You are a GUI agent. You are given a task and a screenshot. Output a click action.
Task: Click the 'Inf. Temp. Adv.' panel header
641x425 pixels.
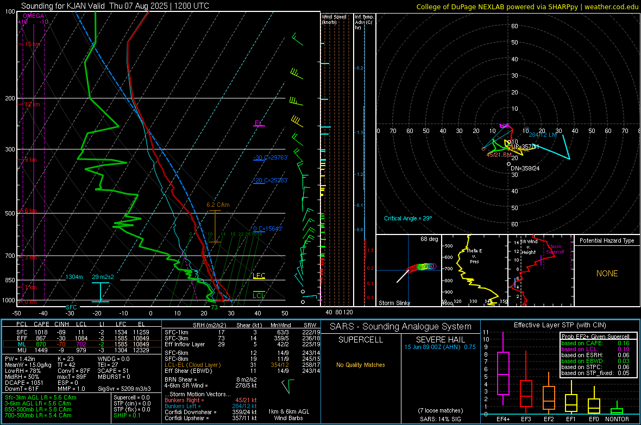tap(364, 22)
